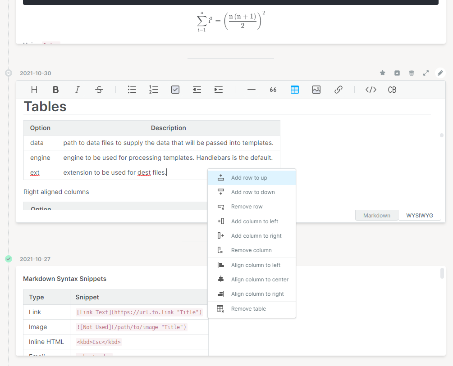Choose 'Align column to center' option

coord(260,280)
